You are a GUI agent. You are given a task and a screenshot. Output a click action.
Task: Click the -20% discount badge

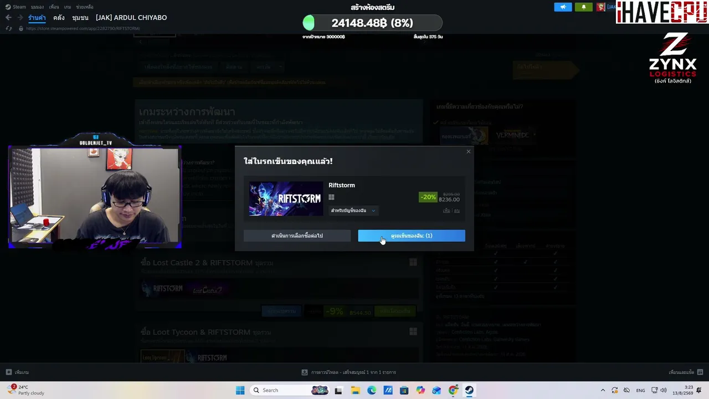pos(428,197)
